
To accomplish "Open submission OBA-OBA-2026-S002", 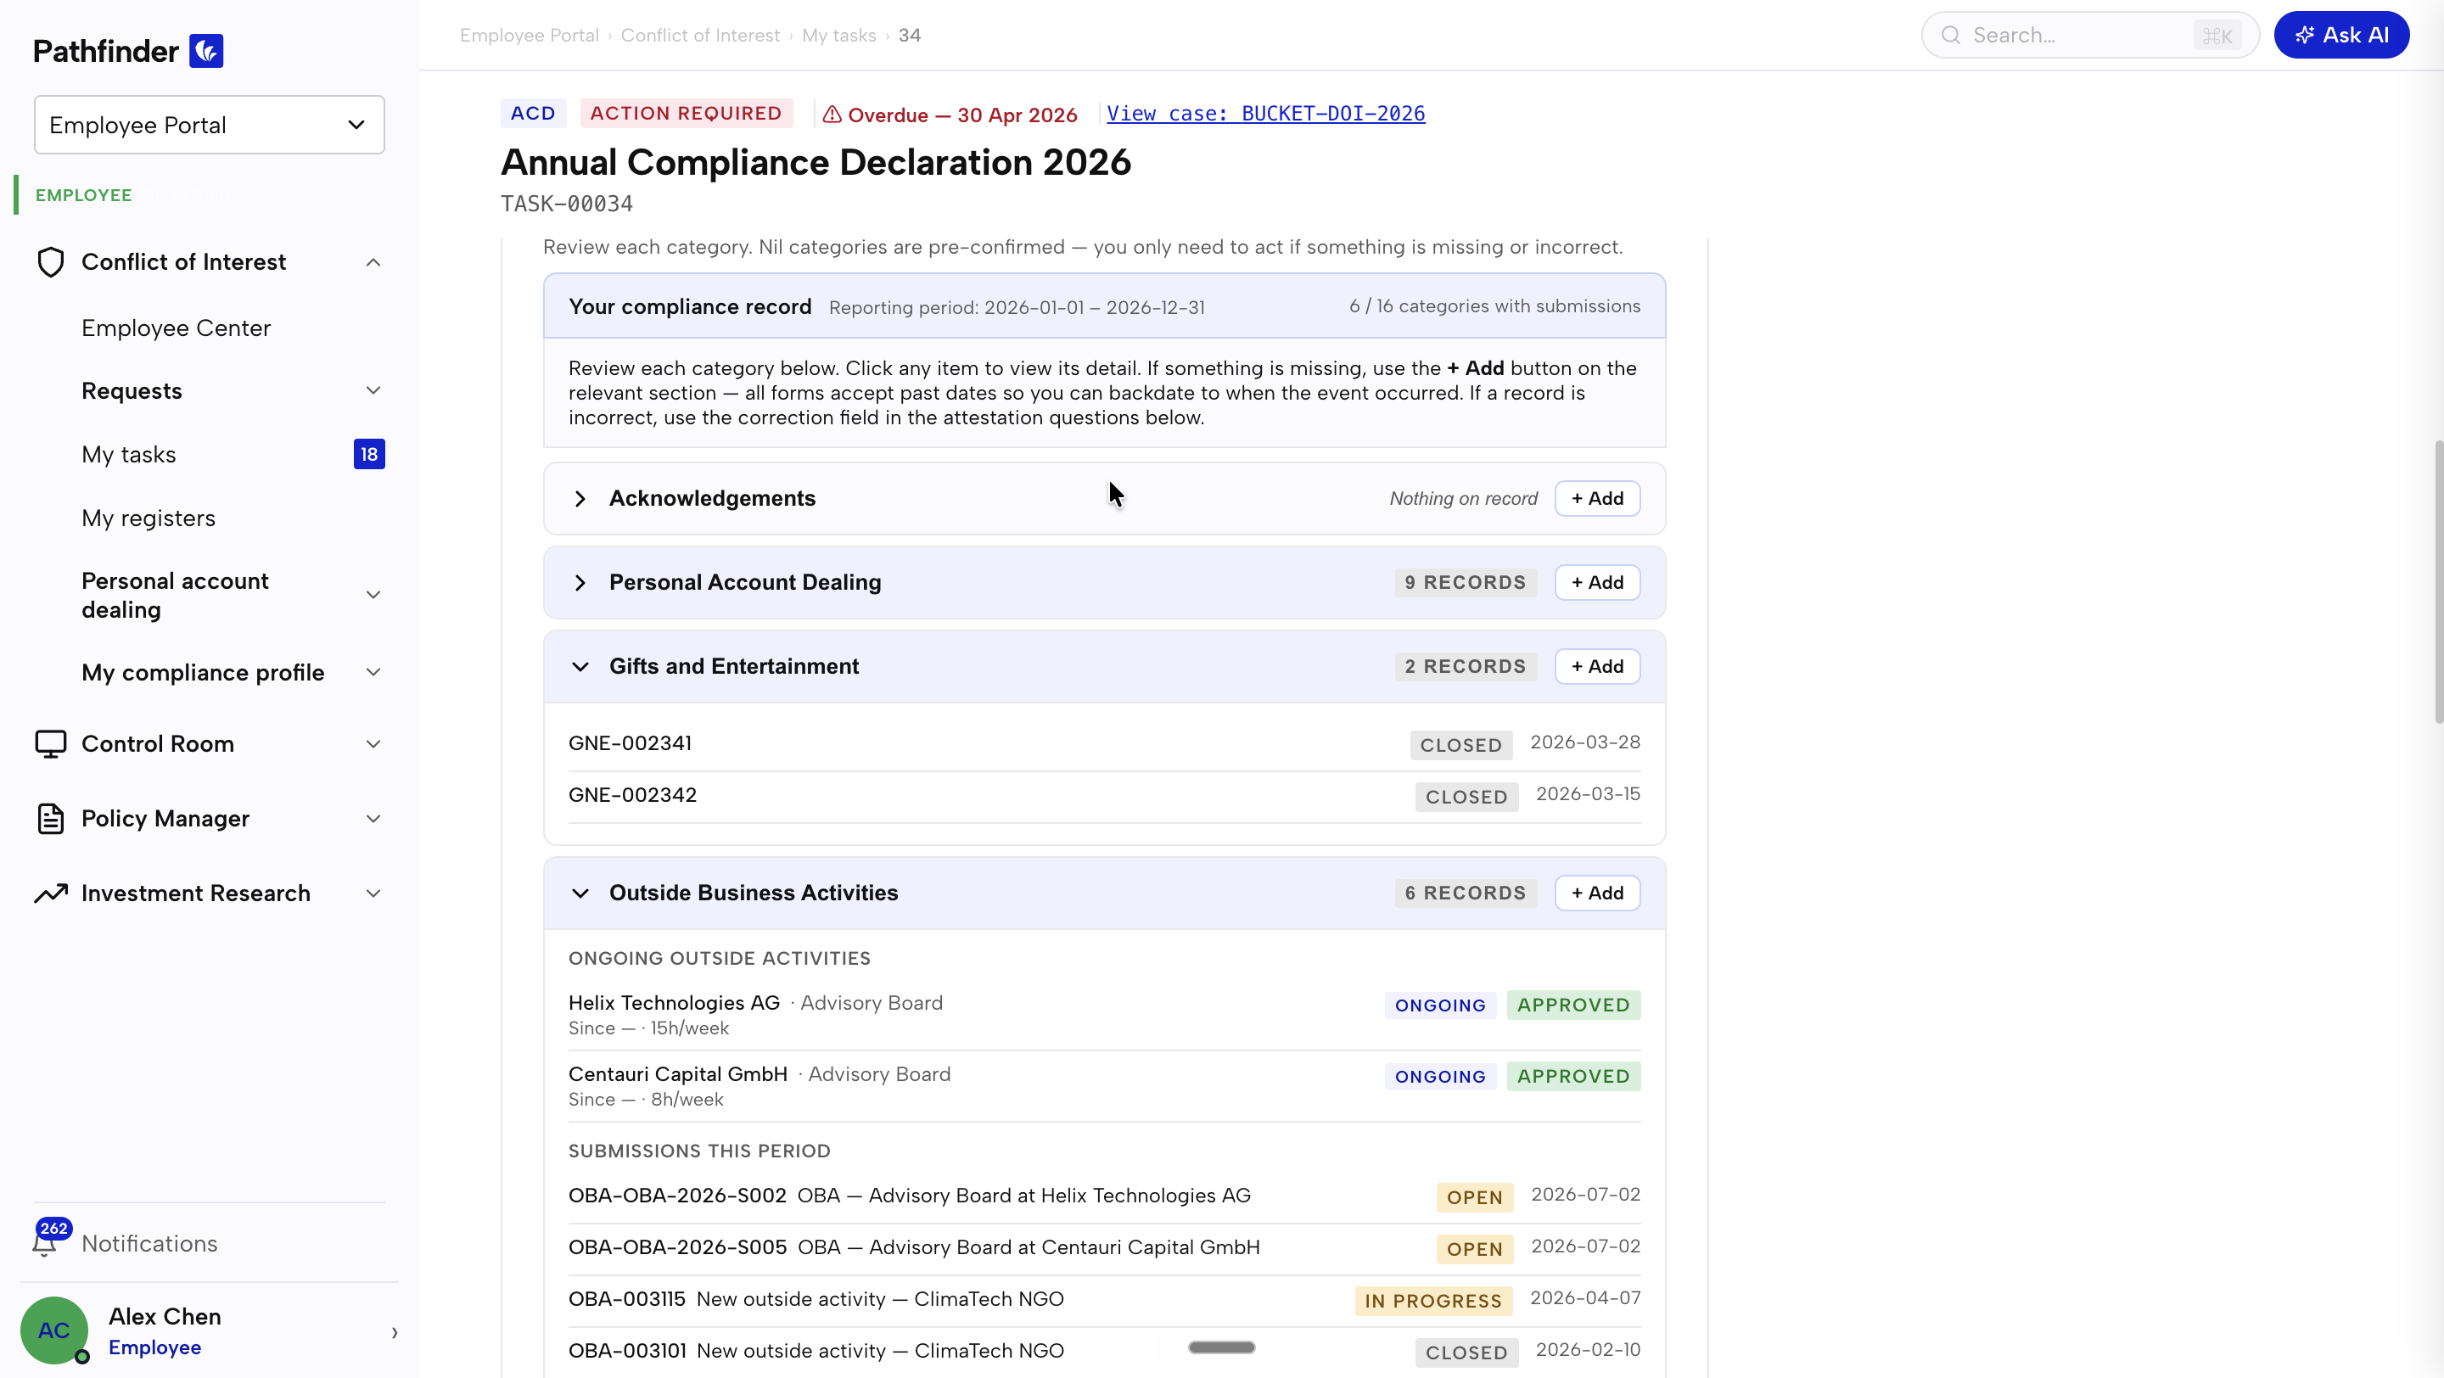I will (1104, 1196).
